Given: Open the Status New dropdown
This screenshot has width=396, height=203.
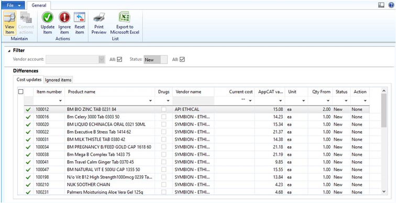Looking at the screenshot, I should pos(156,60).
